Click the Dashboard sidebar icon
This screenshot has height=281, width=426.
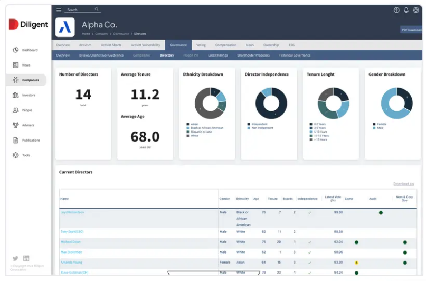(x=16, y=50)
